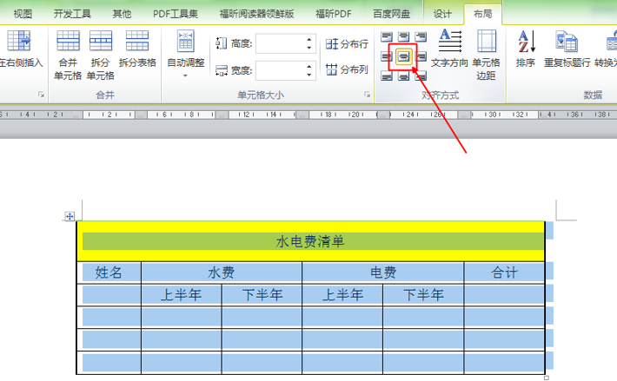Increase height with the up stepper
Image resolution: width=617 pixels, height=381 pixels.
point(309,39)
